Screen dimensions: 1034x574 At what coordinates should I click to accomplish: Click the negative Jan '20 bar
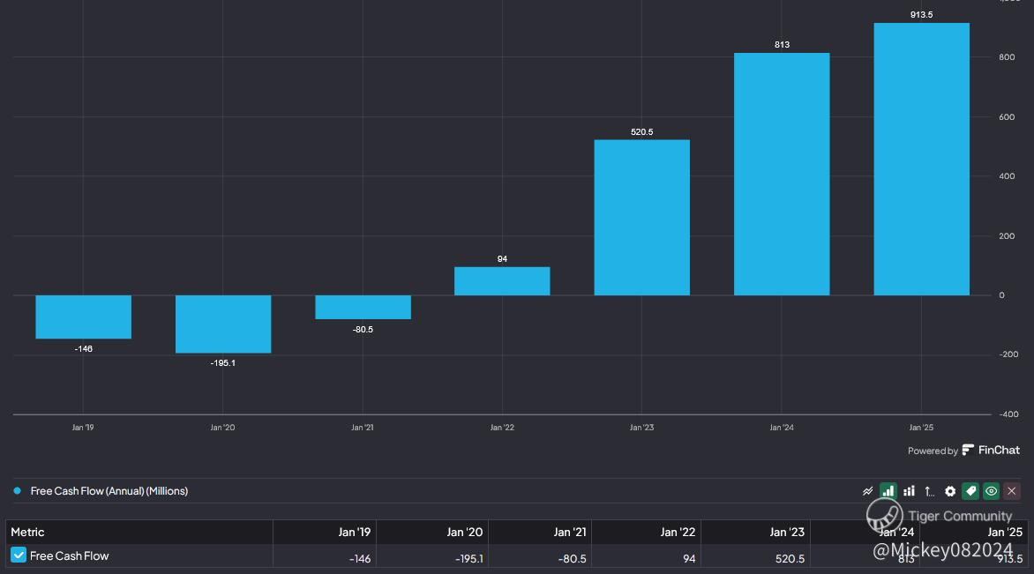[x=223, y=324]
